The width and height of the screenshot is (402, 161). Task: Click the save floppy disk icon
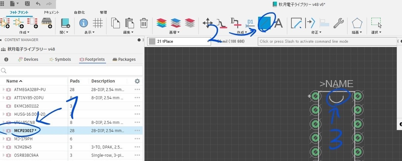[x=27, y=4]
